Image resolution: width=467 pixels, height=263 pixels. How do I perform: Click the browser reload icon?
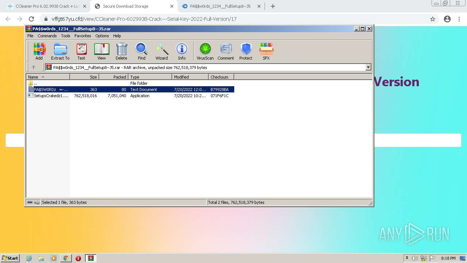[x=31, y=19]
